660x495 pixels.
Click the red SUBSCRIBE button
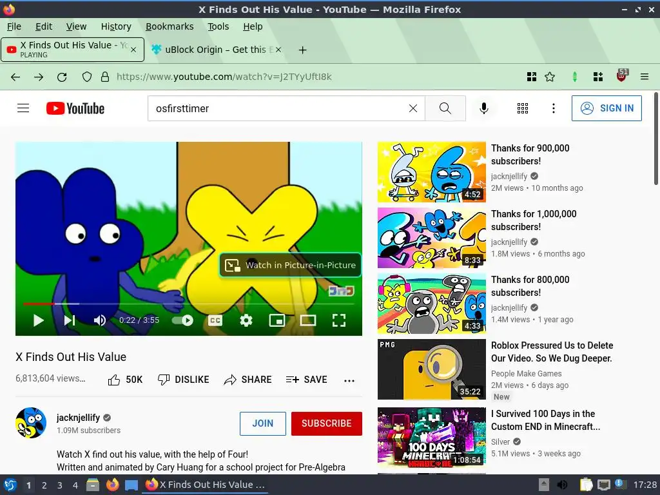point(327,423)
